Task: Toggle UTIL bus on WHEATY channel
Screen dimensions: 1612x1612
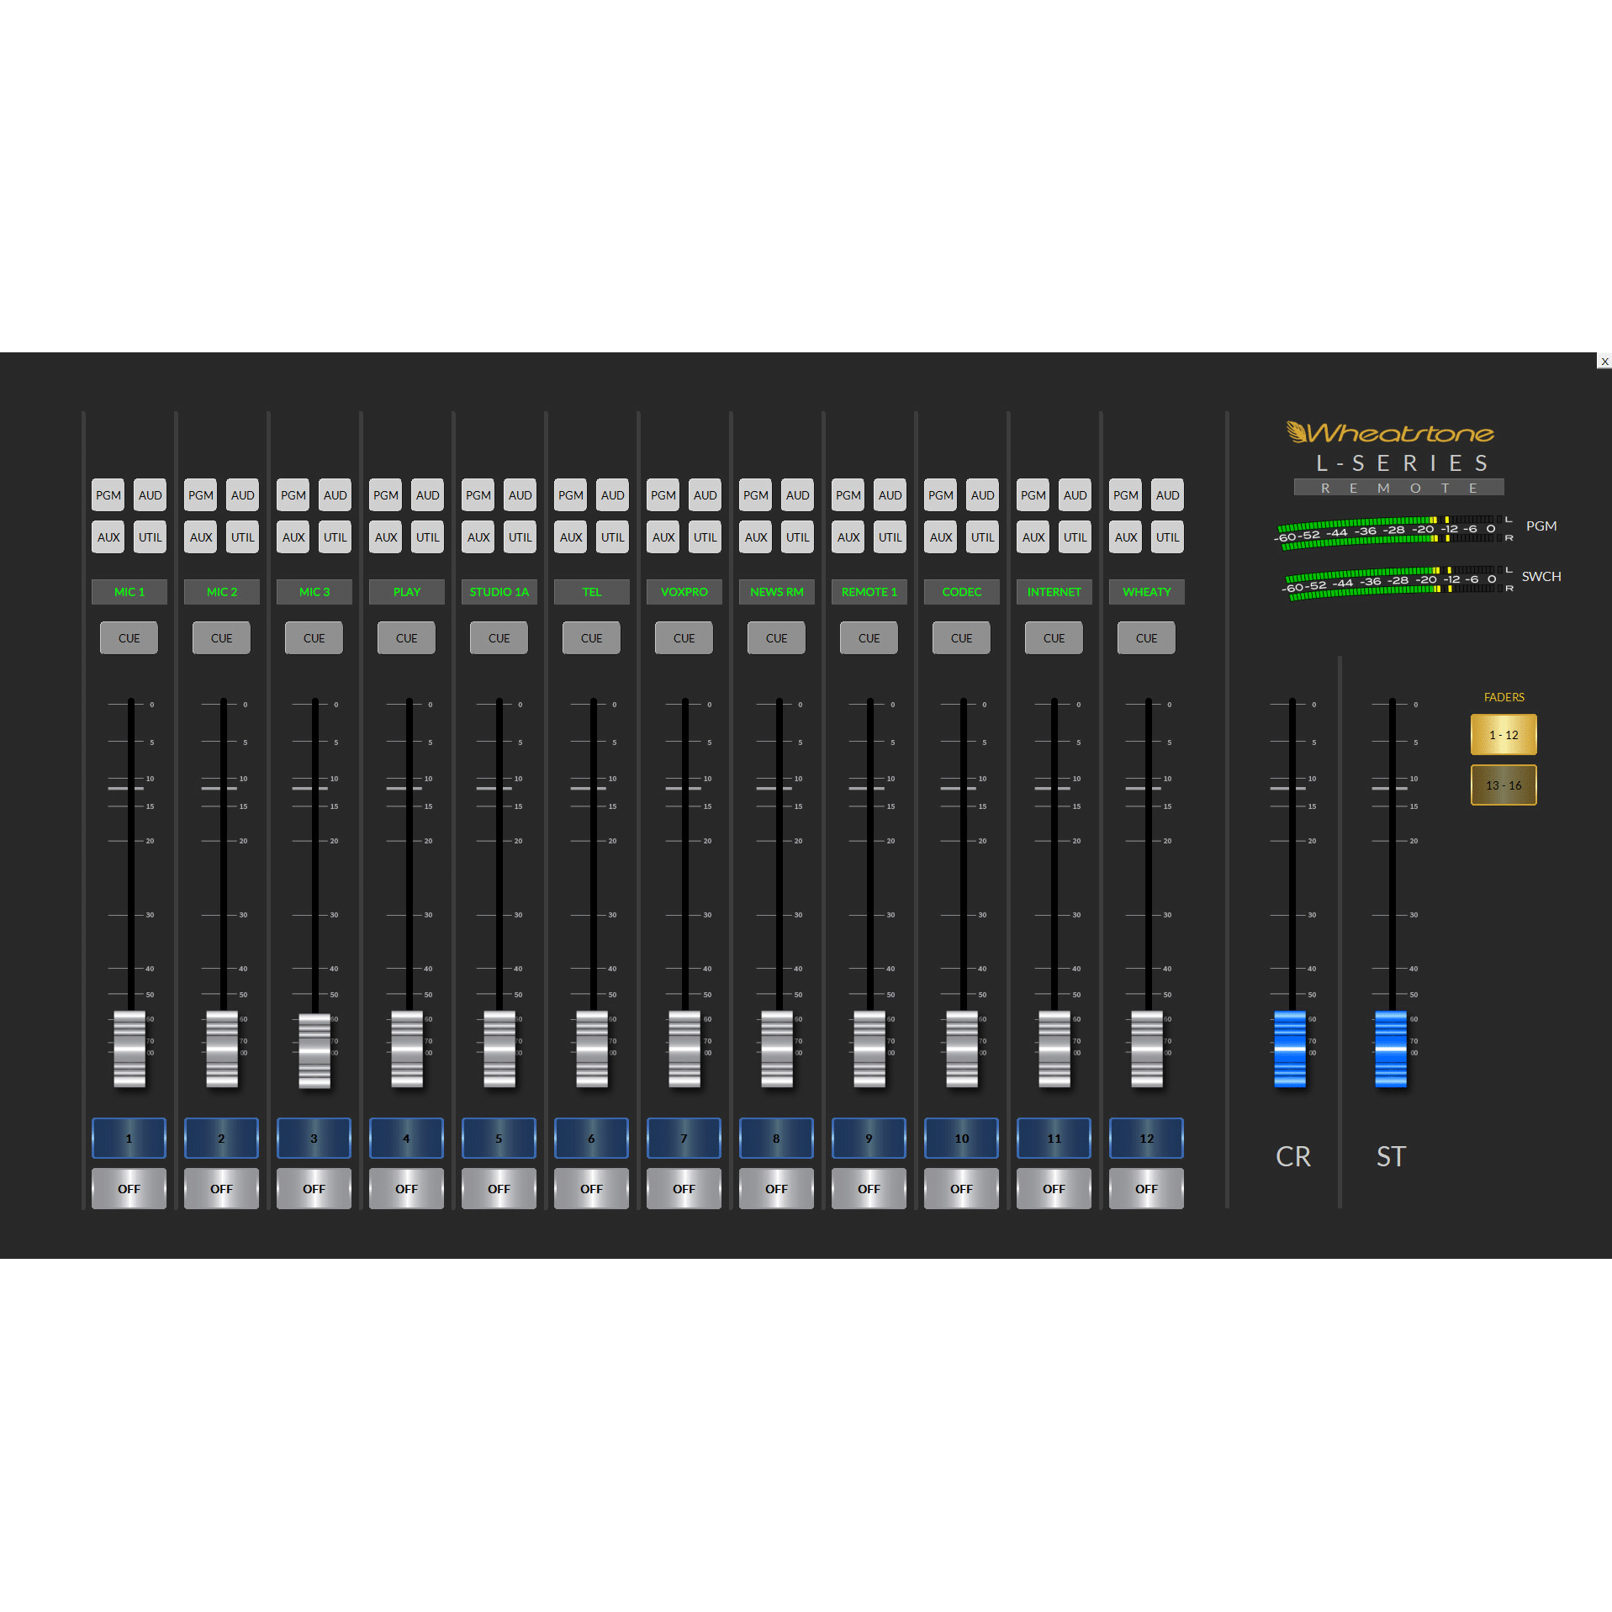Action: (1167, 537)
